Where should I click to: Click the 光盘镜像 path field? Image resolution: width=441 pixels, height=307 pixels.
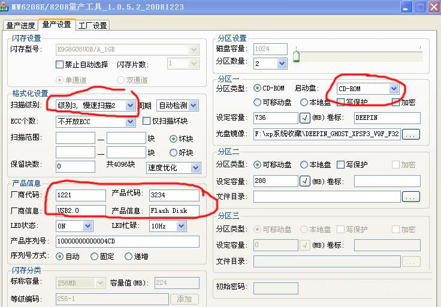coord(327,134)
